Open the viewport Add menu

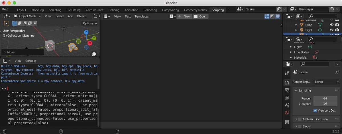(70, 16)
